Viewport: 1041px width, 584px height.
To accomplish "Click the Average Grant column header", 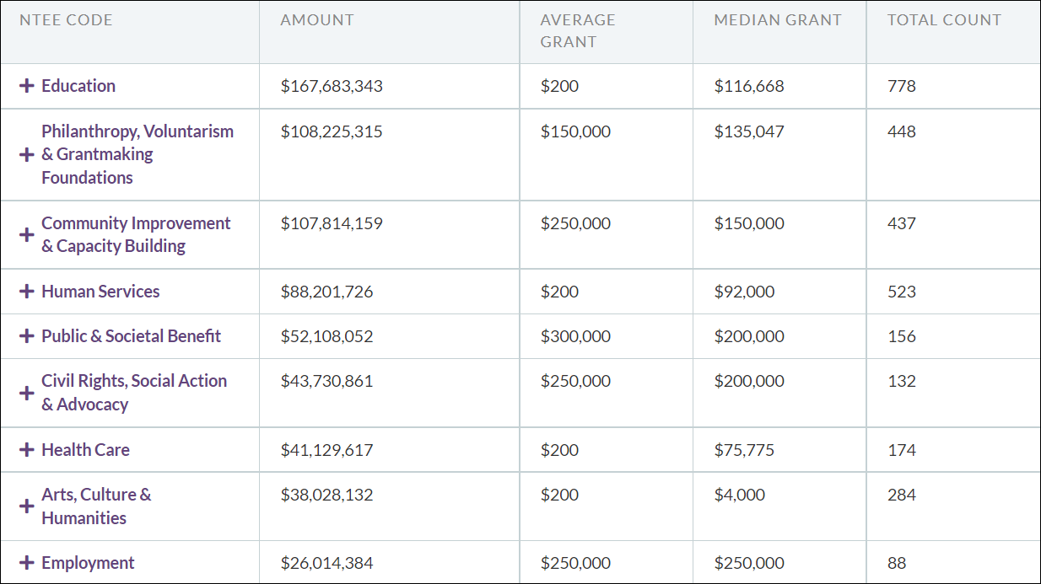I will click(578, 30).
